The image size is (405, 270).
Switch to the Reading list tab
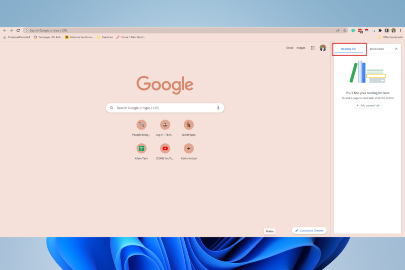348,49
